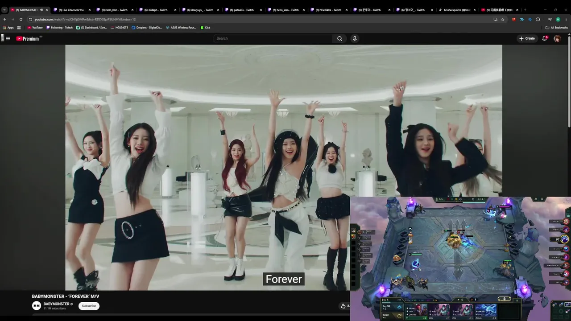
Task: Open the Following - Twitch bookmark
Action: pyautogui.click(x=59, y=28)
